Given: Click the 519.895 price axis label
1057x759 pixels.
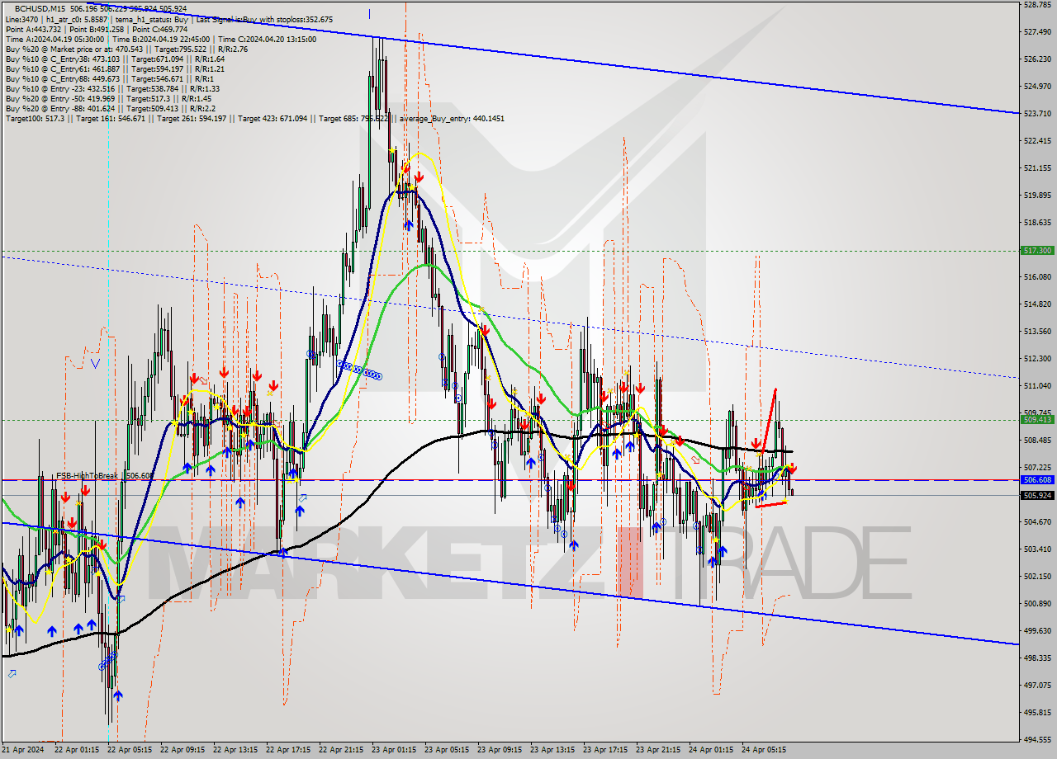Looking at the screenshot, I should [x=1036, y=196].
